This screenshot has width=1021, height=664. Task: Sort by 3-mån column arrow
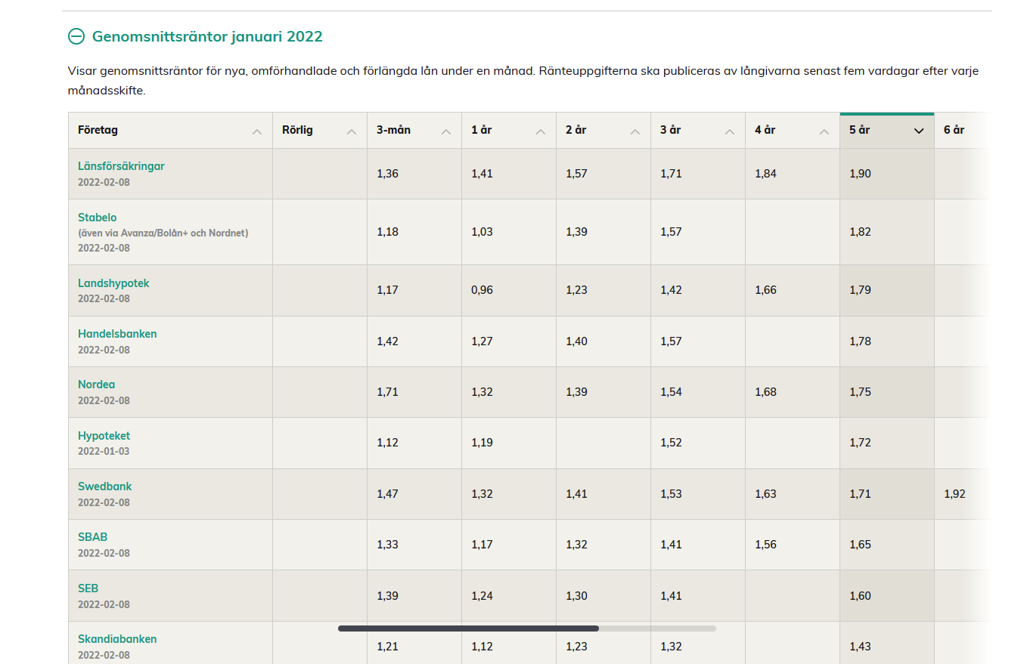pos(445,131)
